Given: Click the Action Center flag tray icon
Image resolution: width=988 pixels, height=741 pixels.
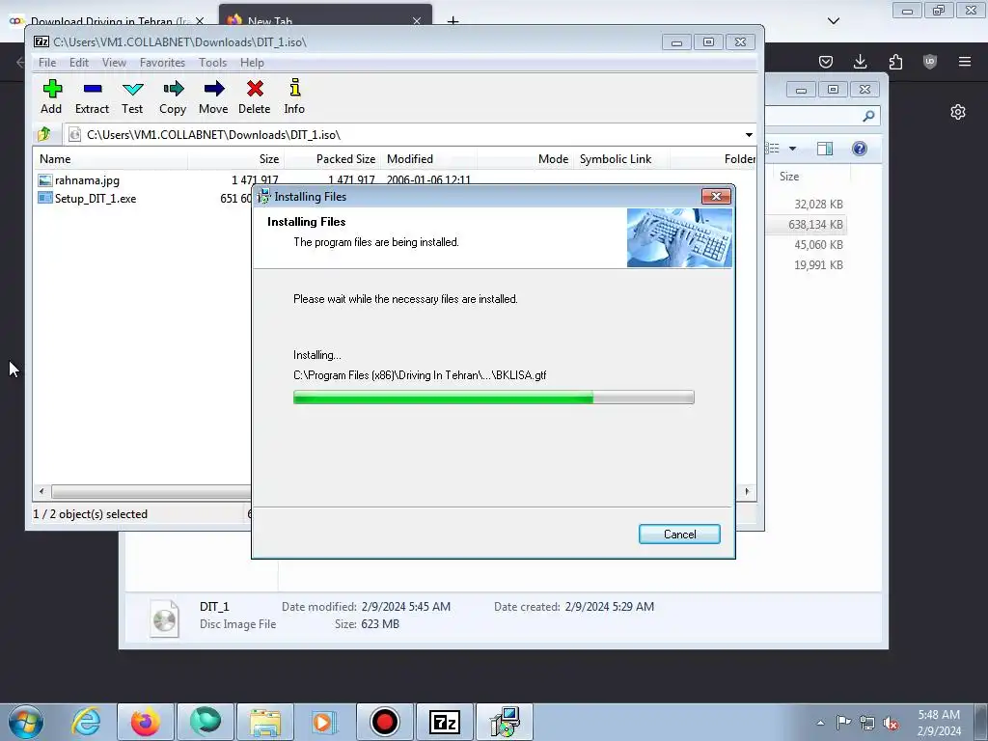Looking at the screenshot, I should pos(843,723).
